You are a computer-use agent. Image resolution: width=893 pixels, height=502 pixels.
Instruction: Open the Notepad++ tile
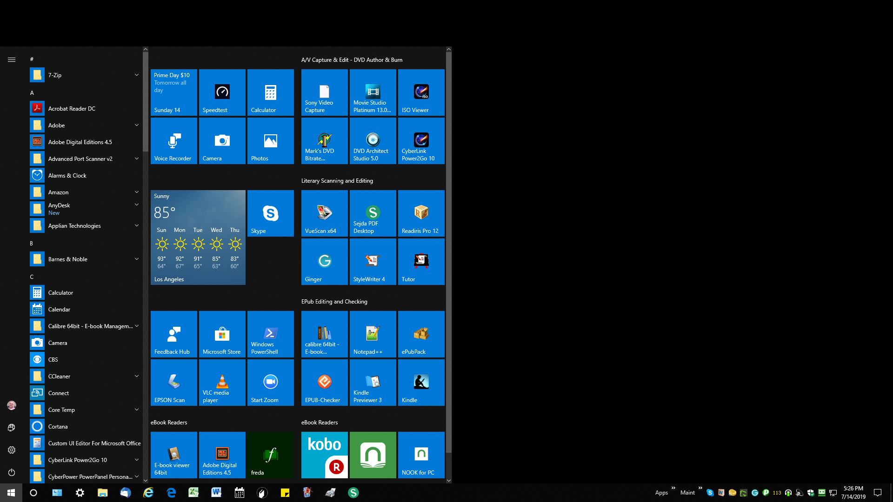[x=373, y=334]
